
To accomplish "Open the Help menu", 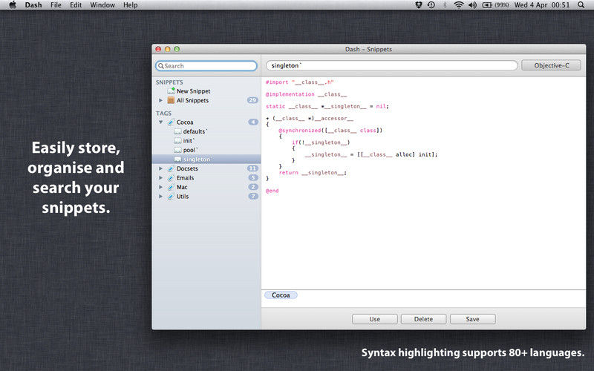I will coord(131,5).
